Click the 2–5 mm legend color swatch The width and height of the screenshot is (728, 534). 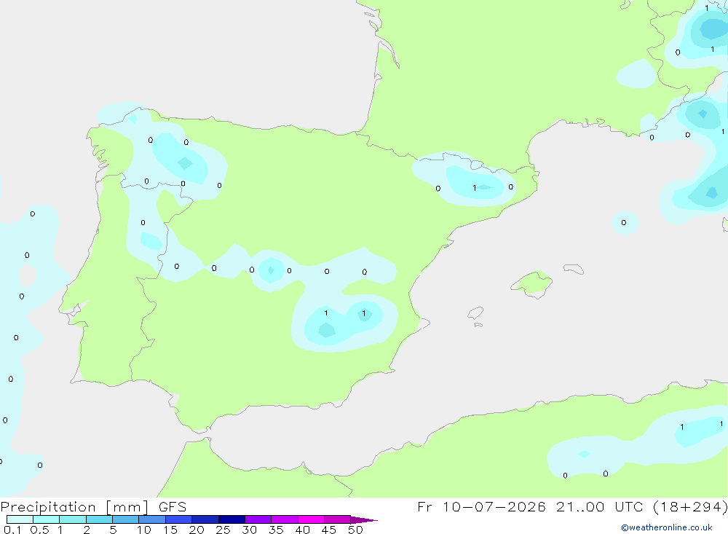[x=99, y=519]
